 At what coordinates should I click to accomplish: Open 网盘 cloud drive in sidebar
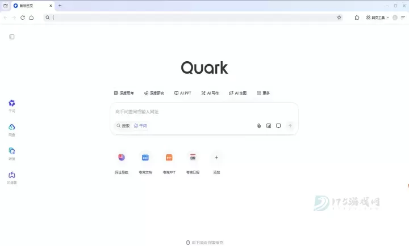pos(12,130)
